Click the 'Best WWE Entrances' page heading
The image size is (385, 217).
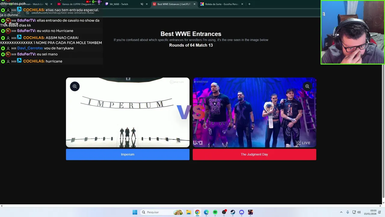(x=191, y=34)
